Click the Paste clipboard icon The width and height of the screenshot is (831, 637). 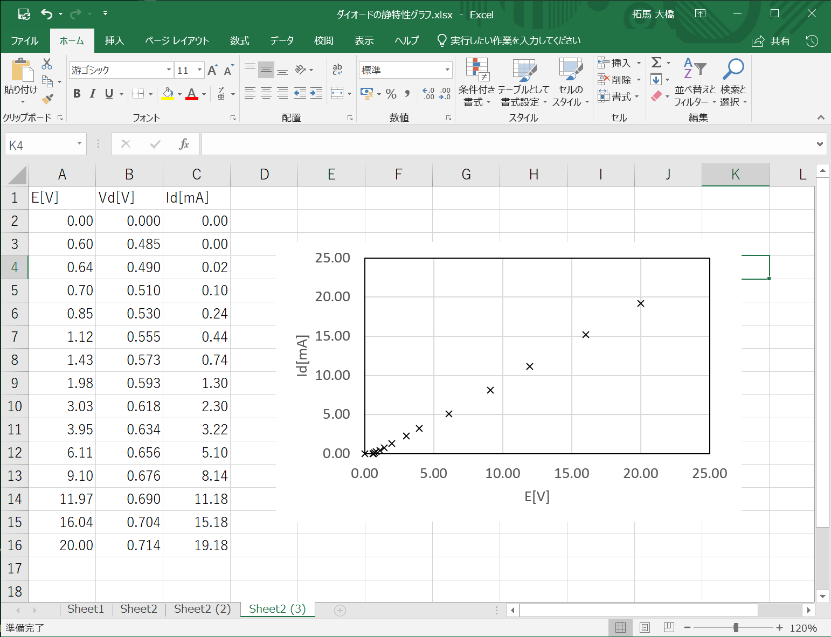coord(22,71)
